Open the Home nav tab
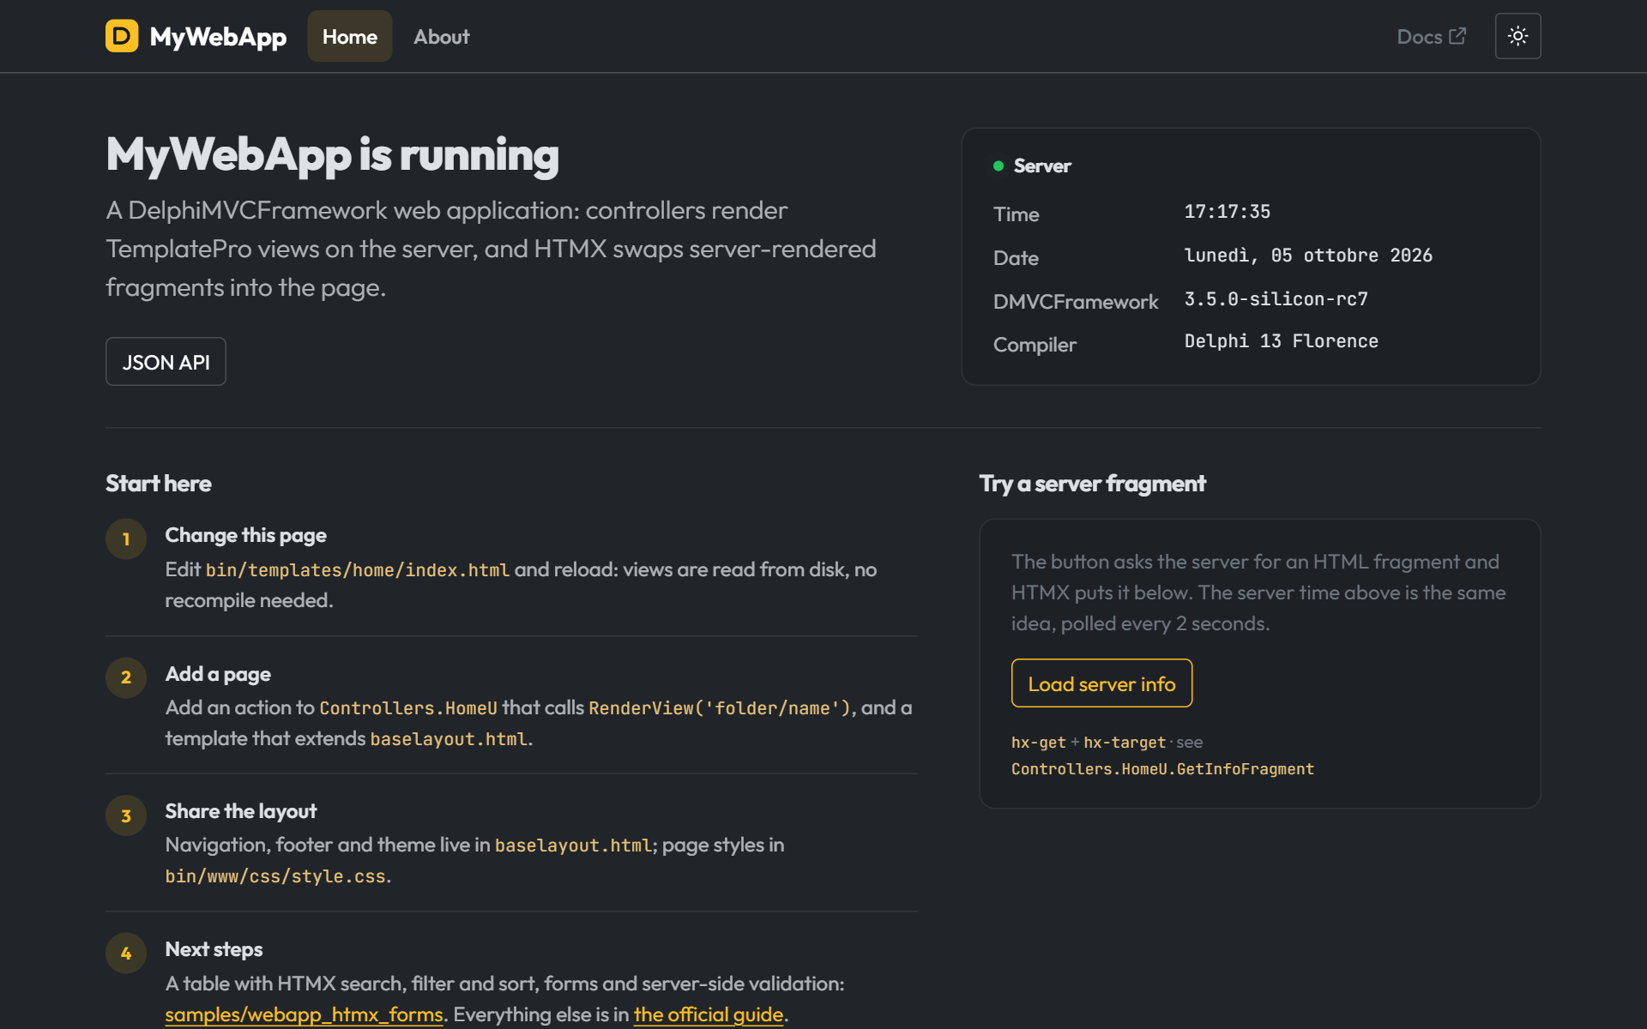Image resolution: width=1647 pixels, height=1029 pixels. click(x=350, y=36)
